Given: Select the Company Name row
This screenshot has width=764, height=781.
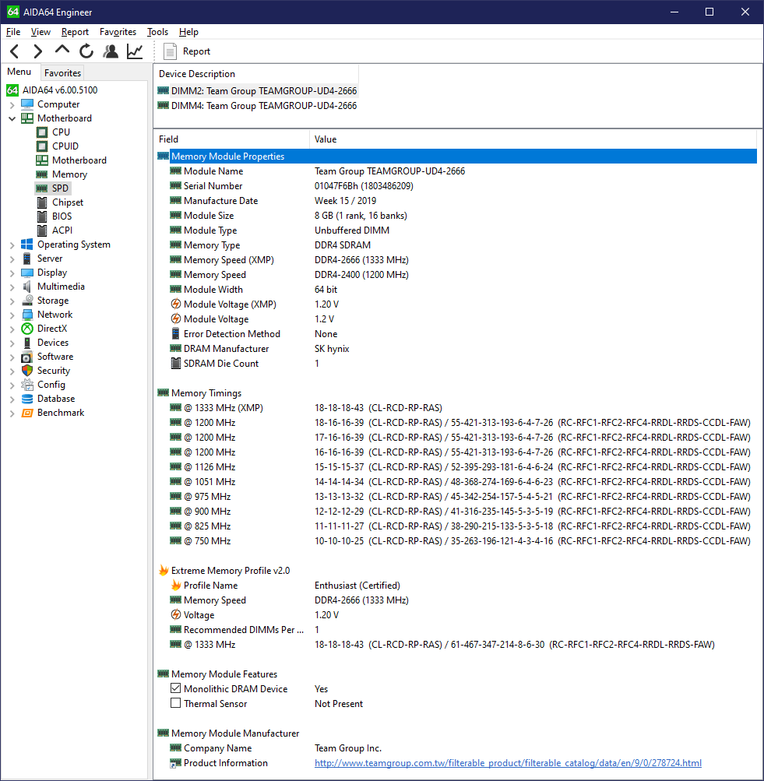Looking at the screenshot, I should tap(457, 748).
